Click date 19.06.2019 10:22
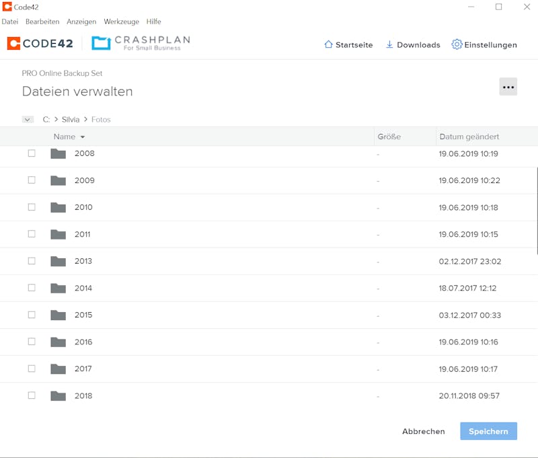538x458 pixels. pos(469,180)
